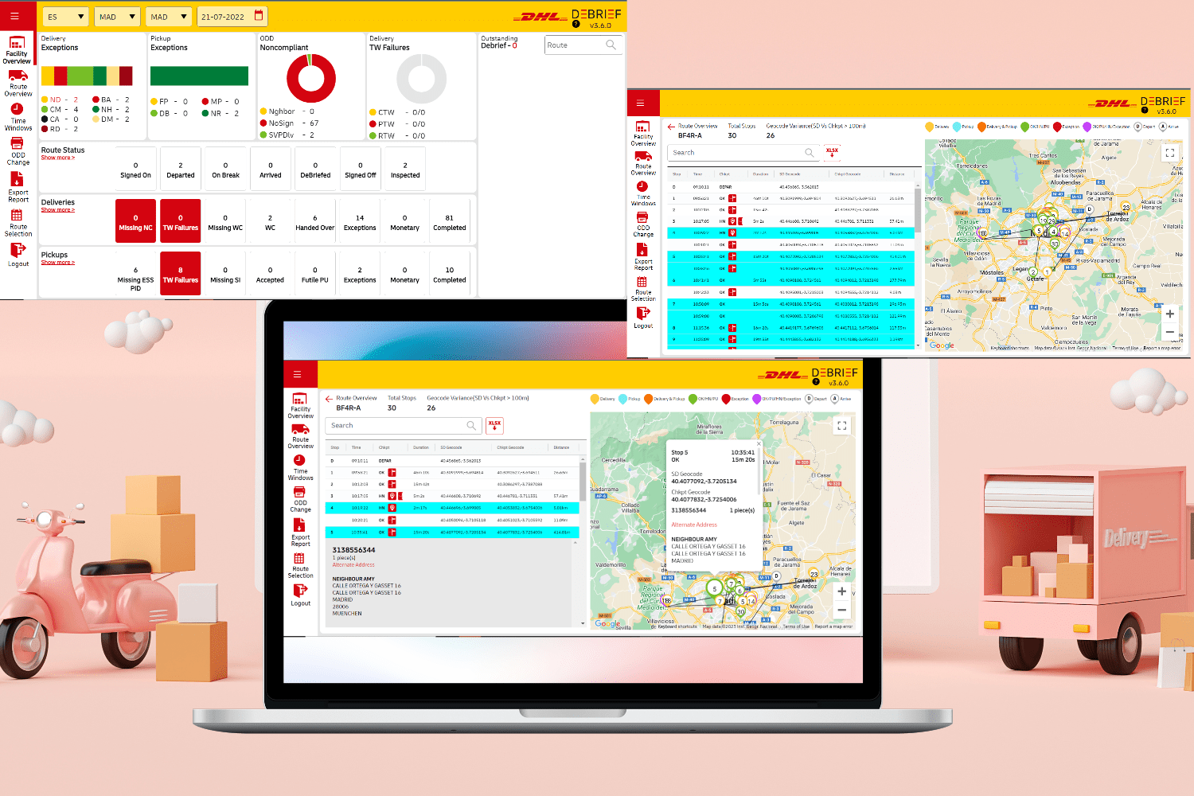Open ODD Change in dashboard window sidebar

pyautogui.click(x=18, y=152)
